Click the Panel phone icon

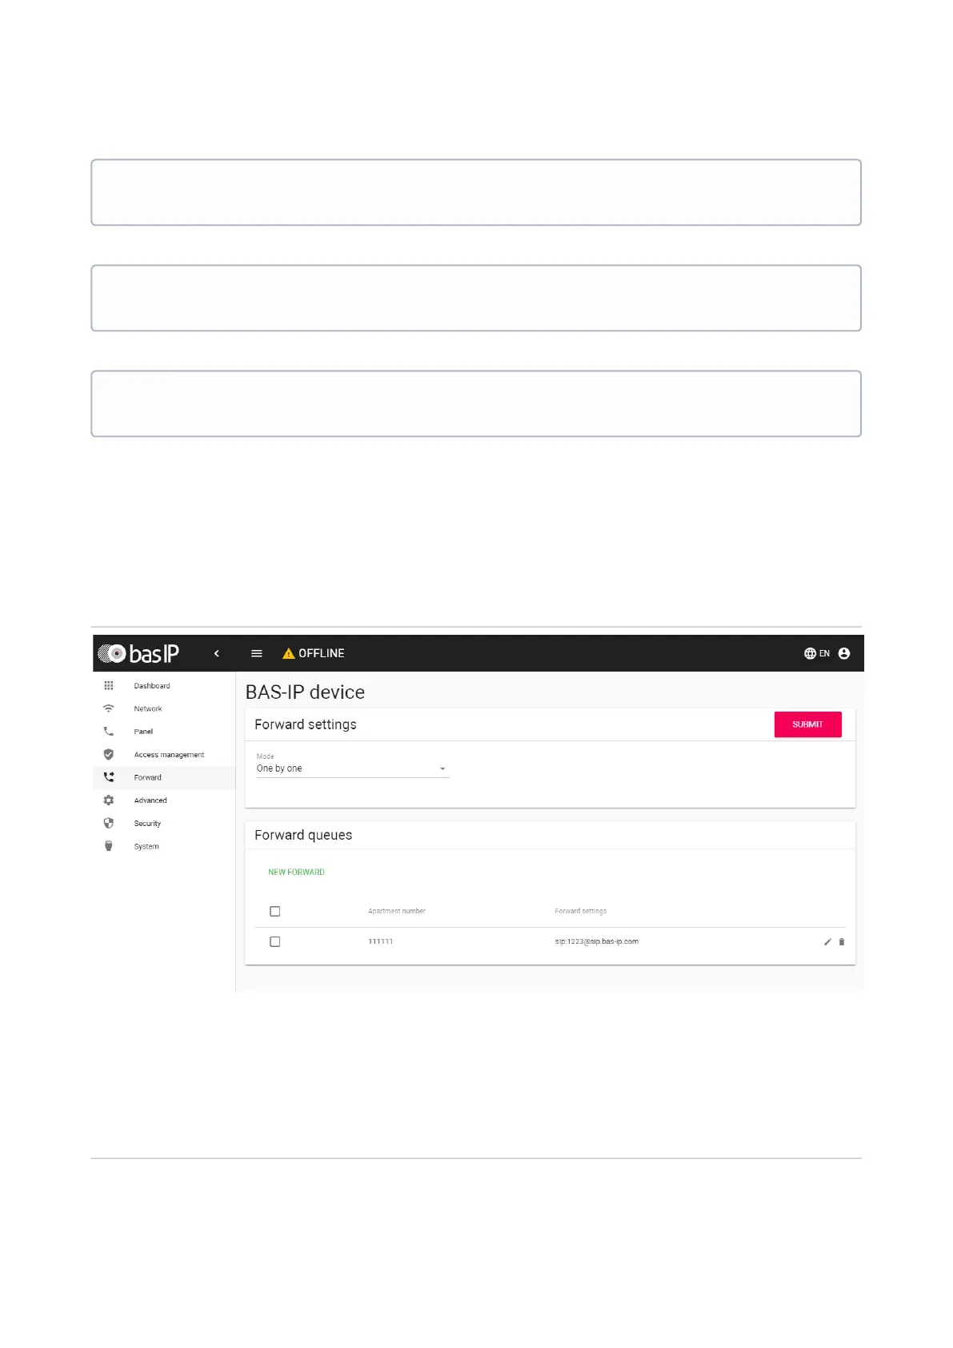coord(109,732)
